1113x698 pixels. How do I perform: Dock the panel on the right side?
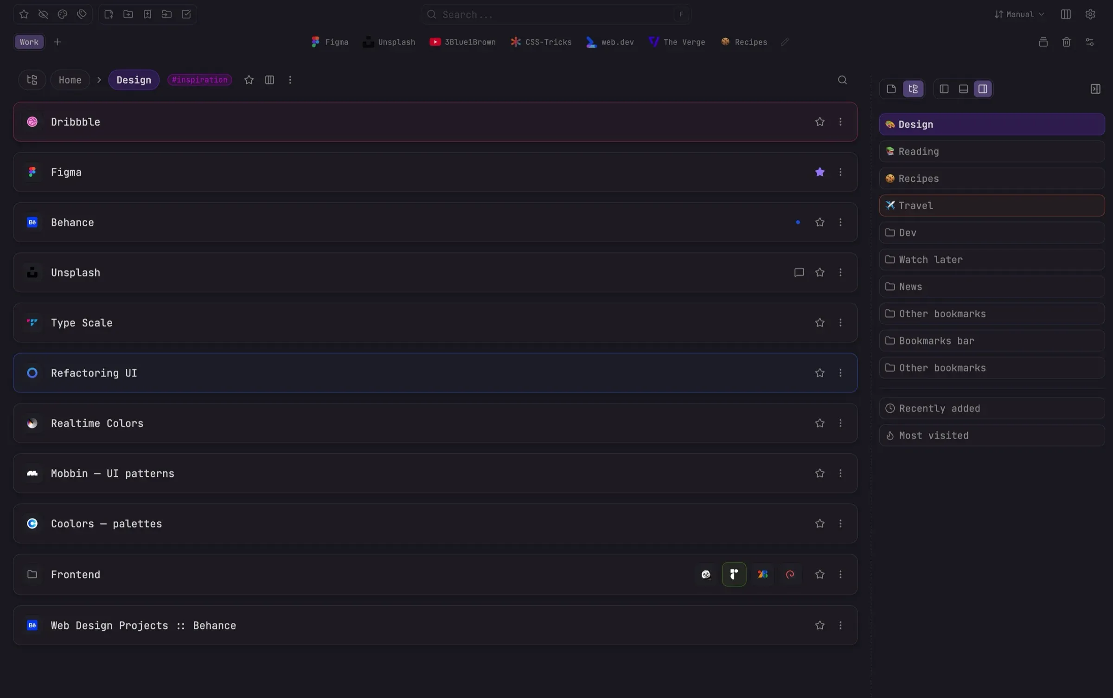point(983,89)
